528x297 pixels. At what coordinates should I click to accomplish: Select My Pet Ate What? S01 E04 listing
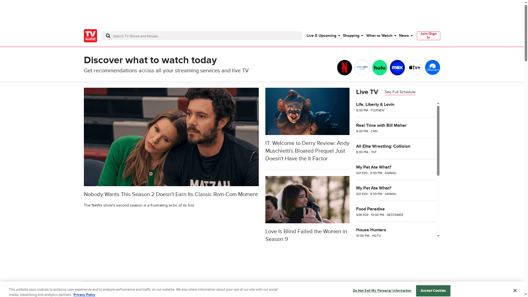396,191
